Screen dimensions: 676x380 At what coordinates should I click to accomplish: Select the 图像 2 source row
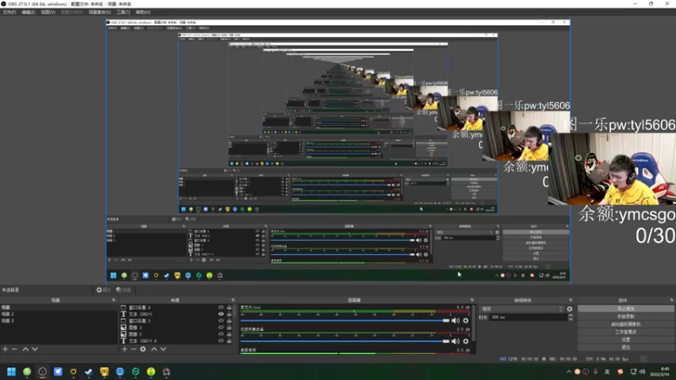click(x=177, y=334)
